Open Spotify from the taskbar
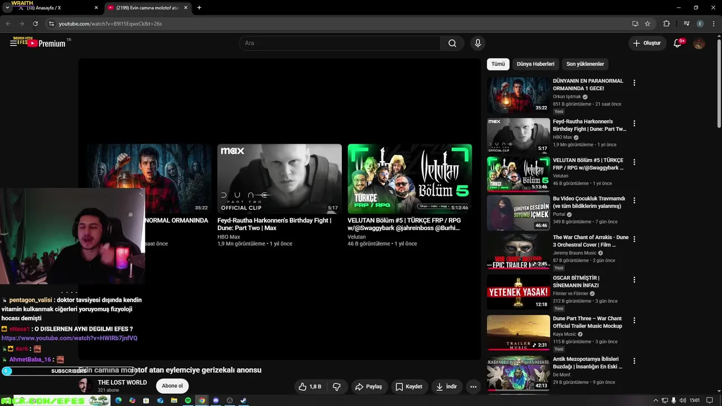 (188, 400)
